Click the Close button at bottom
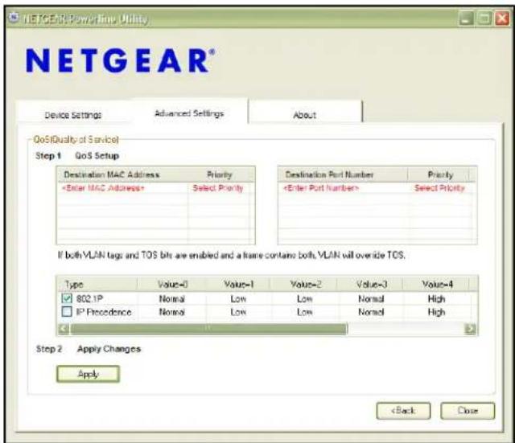Image resolution: width=515 pixels, height=443 pixels. click(x=468, y=411)
